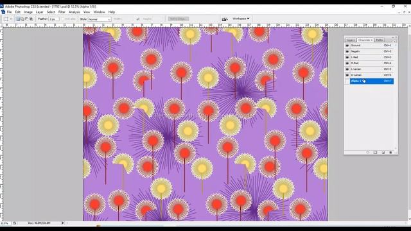Toggle the Anti-alias checkbox
The image size is (411, 231).
click(x=63, y=19)
